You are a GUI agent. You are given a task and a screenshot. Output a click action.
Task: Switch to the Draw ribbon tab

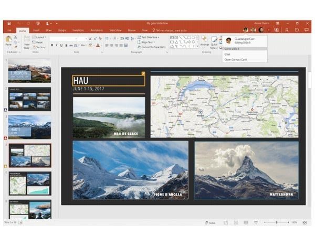tap(49, 30)
